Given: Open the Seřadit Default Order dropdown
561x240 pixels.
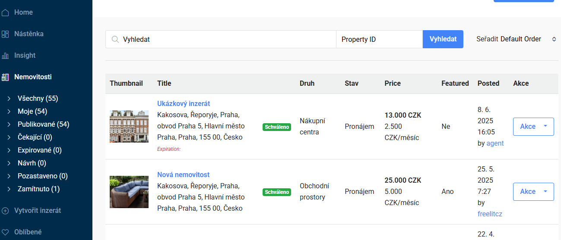Looking at the screenshot, I should pos(516,39).
